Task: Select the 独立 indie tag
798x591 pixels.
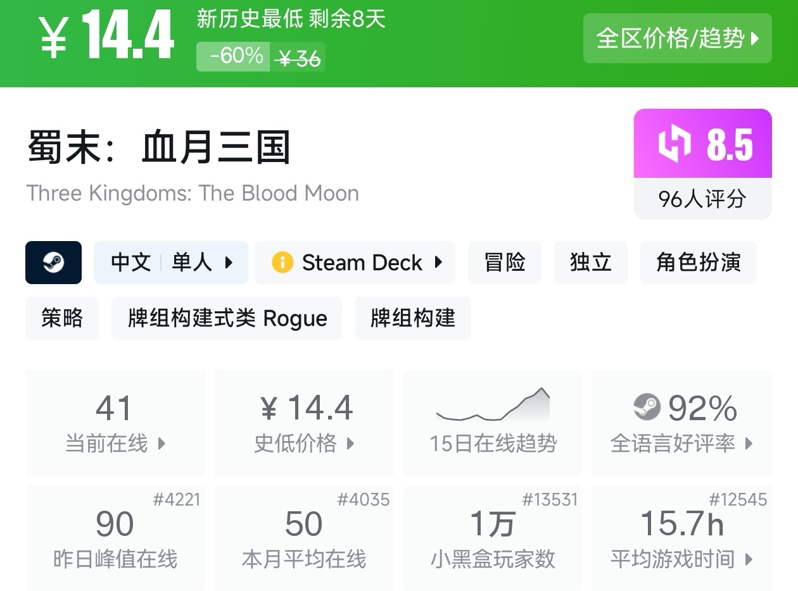Action: 590,263
